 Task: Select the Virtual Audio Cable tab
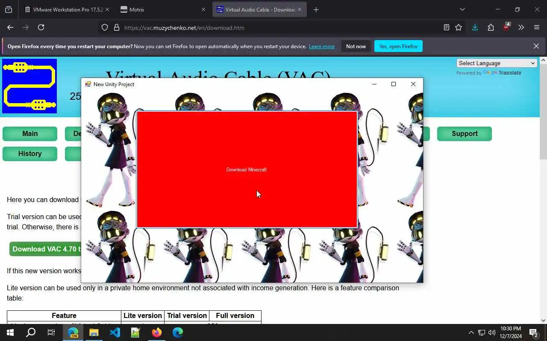point(259,9)
